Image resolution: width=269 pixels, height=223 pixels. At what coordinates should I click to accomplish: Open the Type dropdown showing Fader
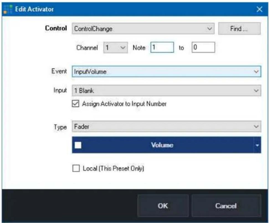[166, 126]
